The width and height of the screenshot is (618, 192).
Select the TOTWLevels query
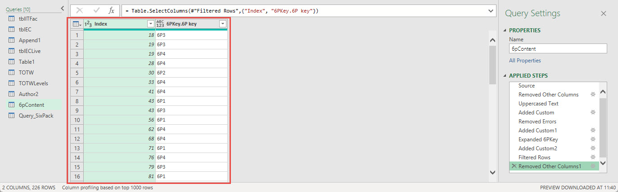coord(33,83)
